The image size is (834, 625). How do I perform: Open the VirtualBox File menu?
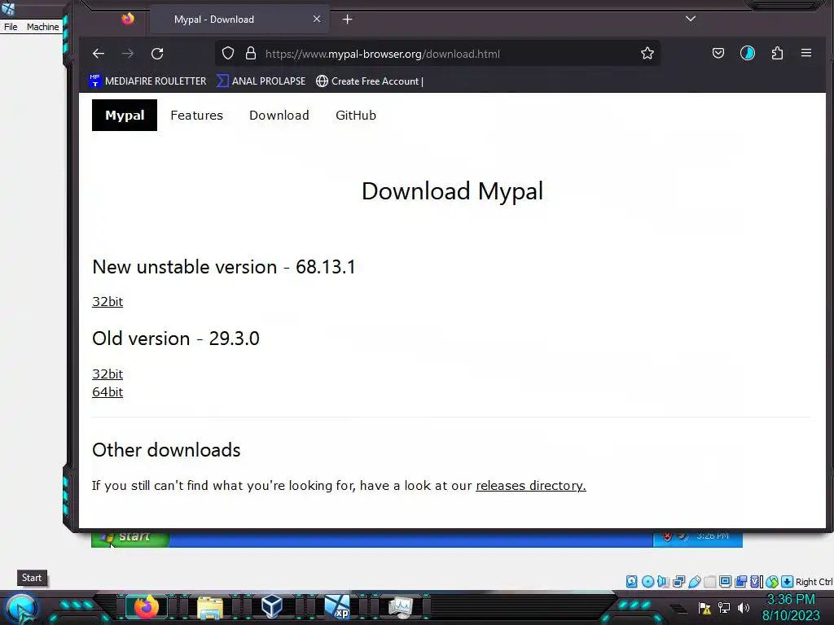pyautogui.click(x=11, y=27)
